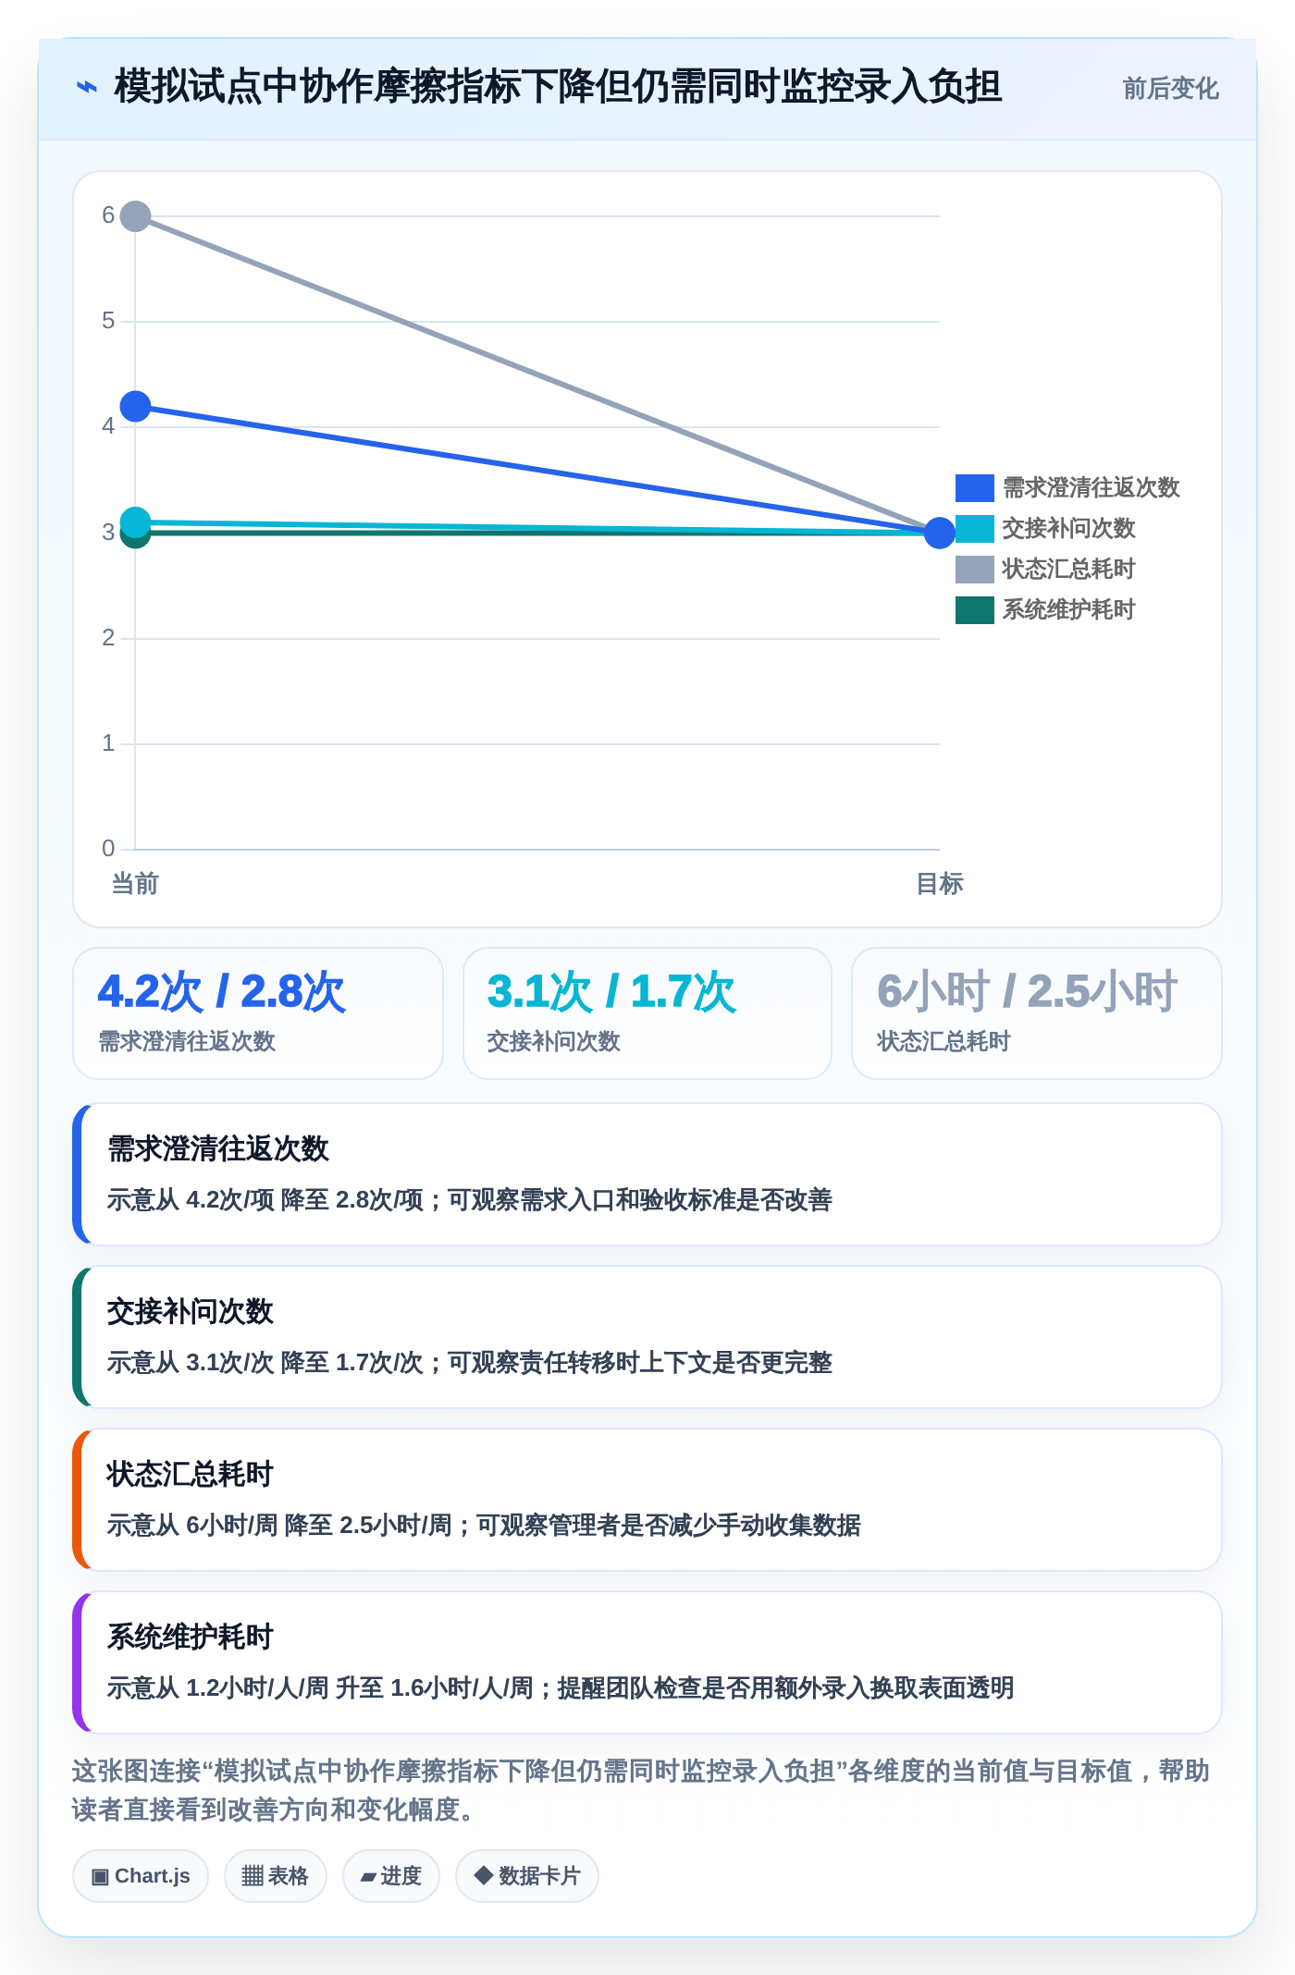This screenshot has height=1975, width=1295.
Task: Click legend label 交接补问次数
Action: (1068, 528)
